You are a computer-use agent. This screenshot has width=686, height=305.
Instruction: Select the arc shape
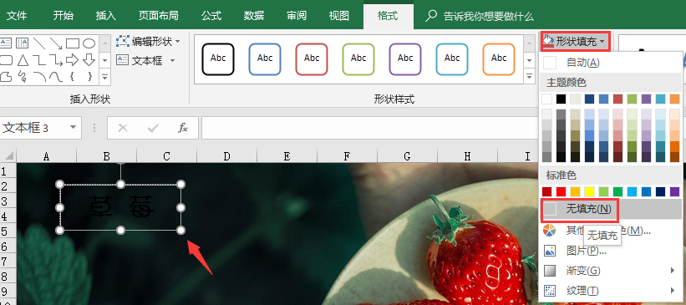39,77
